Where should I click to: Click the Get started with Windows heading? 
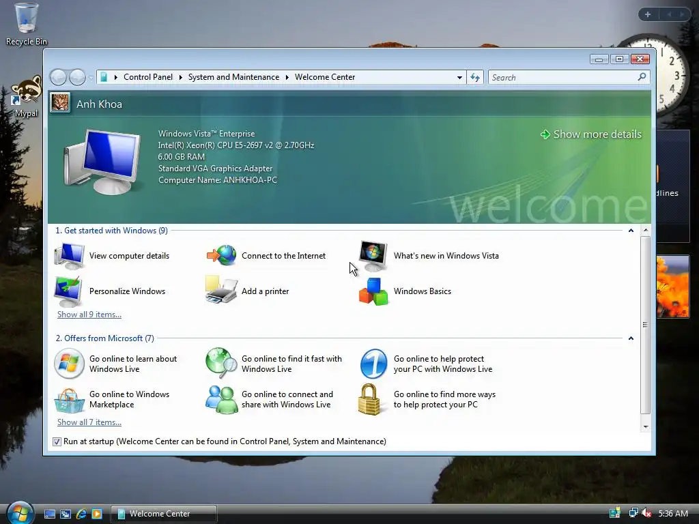pyautogui.click(x=111, y=231)
